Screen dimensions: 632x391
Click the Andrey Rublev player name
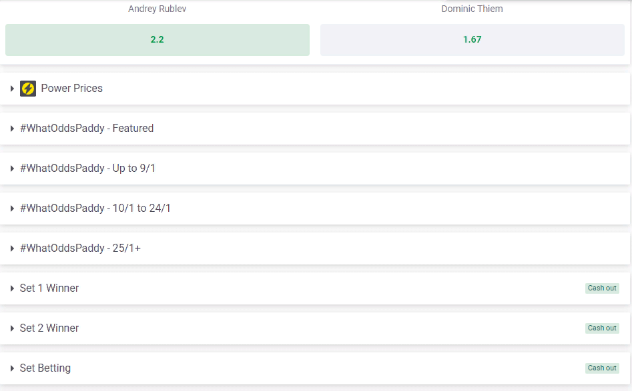click(157, 9)
